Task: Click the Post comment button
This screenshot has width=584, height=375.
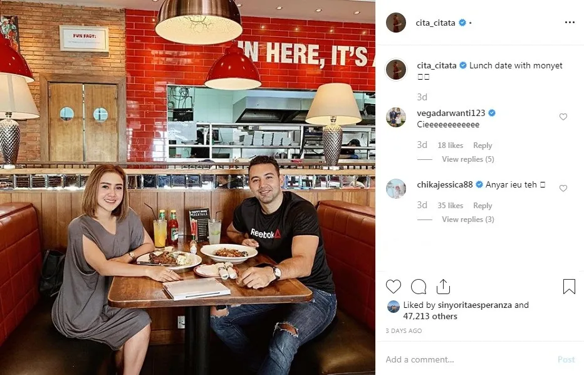Action: tap(566, 359)
